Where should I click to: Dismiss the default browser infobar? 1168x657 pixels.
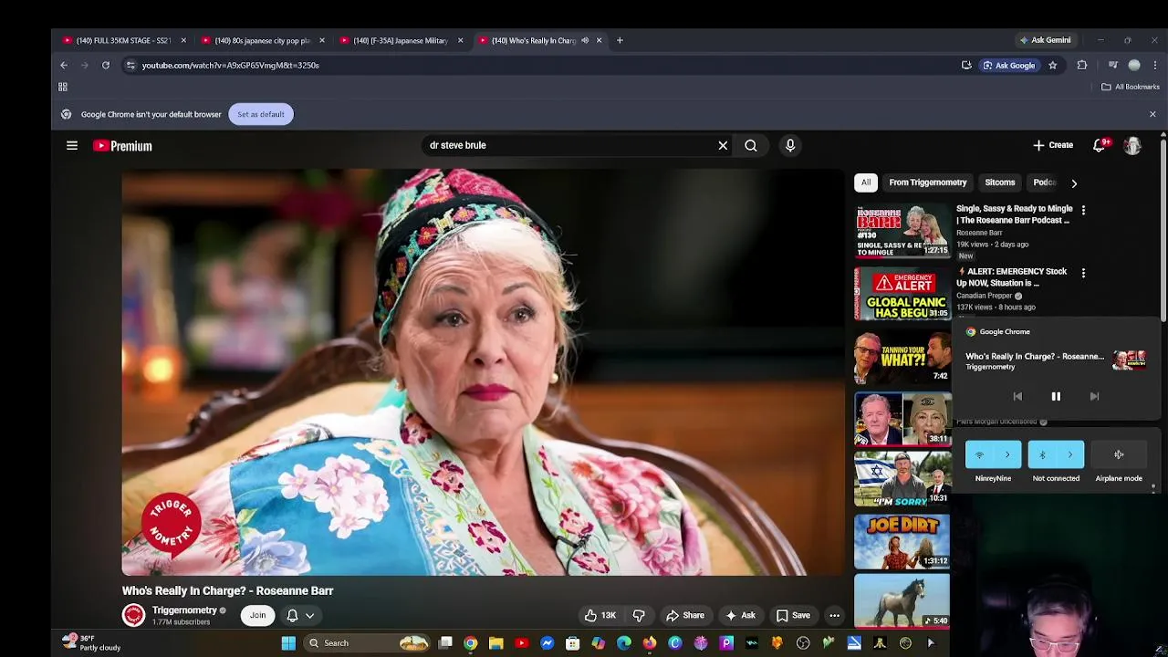[1152, 114]
